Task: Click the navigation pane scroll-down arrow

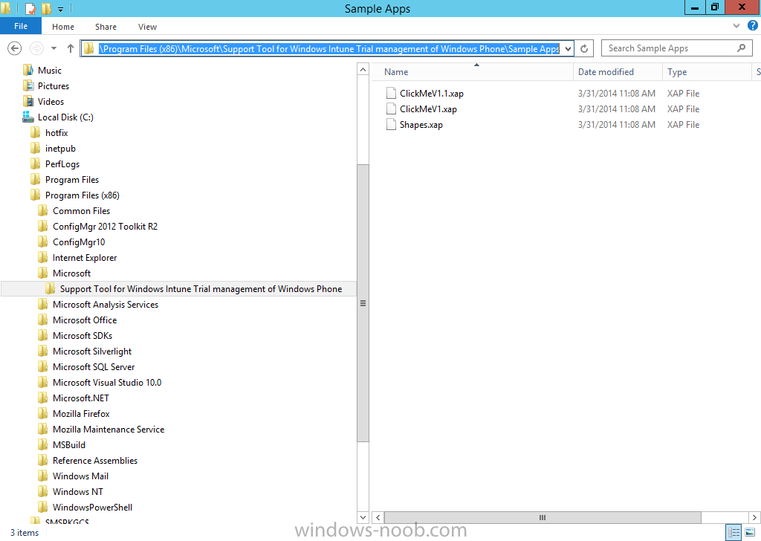Action: pos(363,517)
